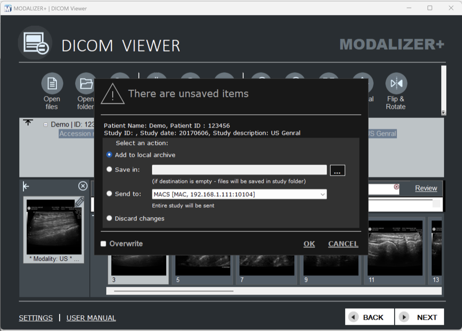The width and height of the screenshot is (462, 331).
Task: Click the toolbar scroll-down arrow
Action: tap(444, 113)
